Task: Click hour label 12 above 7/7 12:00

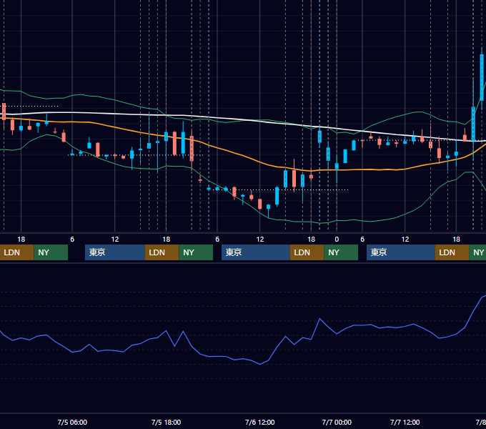Action: [x=405, y=240]
